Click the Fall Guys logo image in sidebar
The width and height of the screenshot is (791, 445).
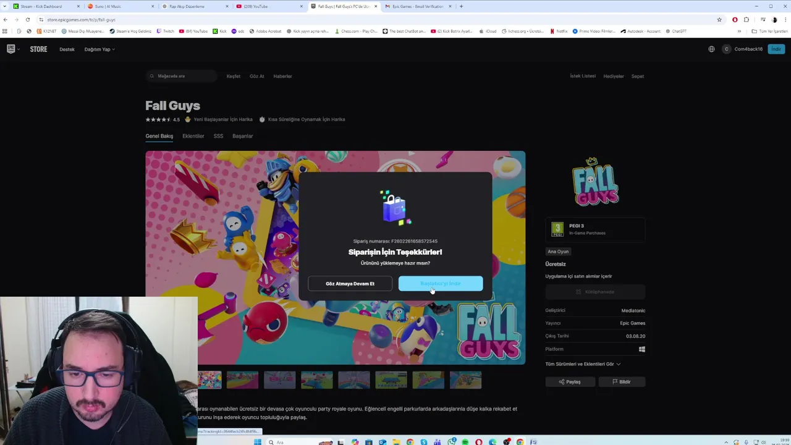coord(595,182)
